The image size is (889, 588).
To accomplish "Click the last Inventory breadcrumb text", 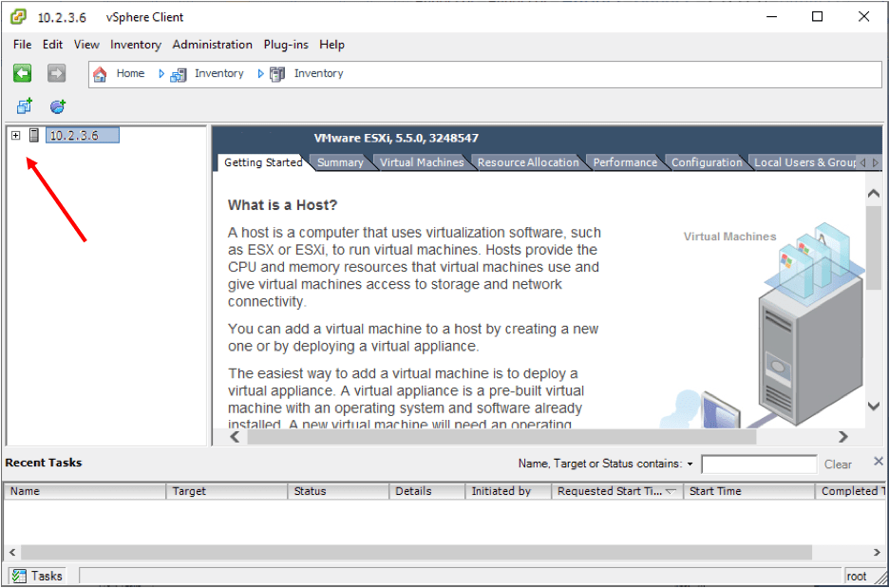I will pyautogui.click(x=318, y=74).
